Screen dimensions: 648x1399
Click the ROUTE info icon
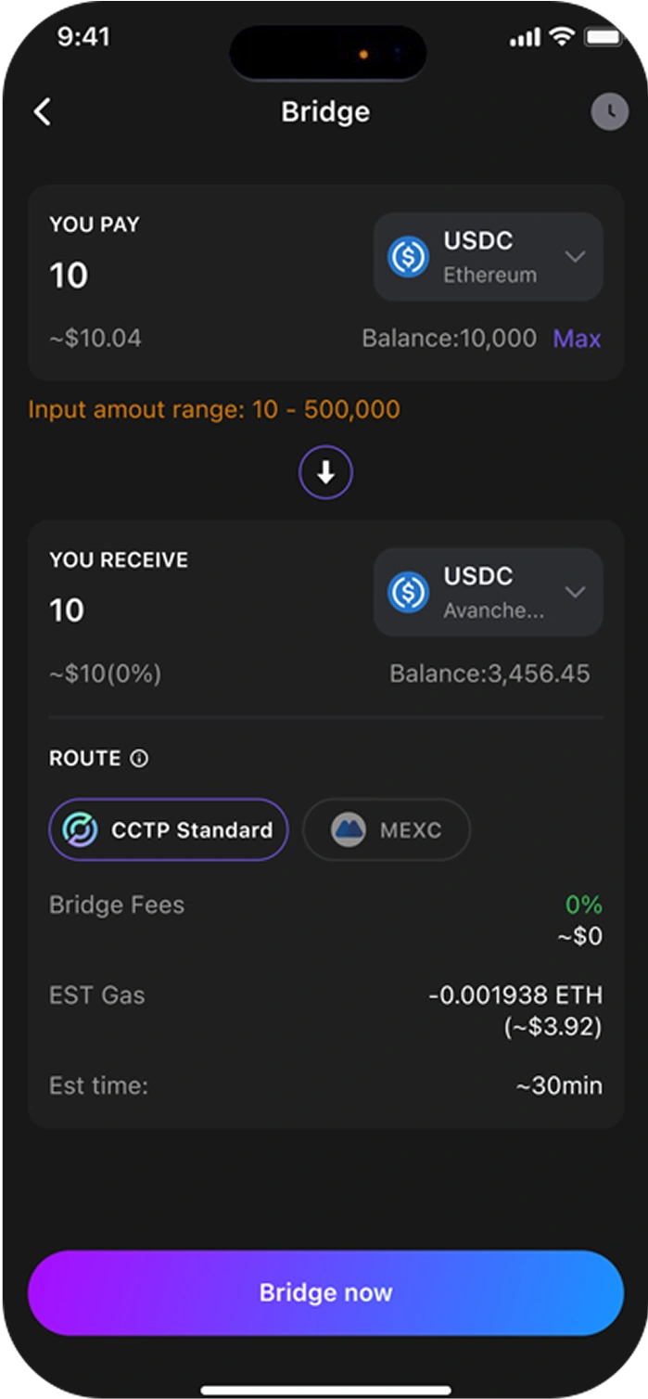139,759
